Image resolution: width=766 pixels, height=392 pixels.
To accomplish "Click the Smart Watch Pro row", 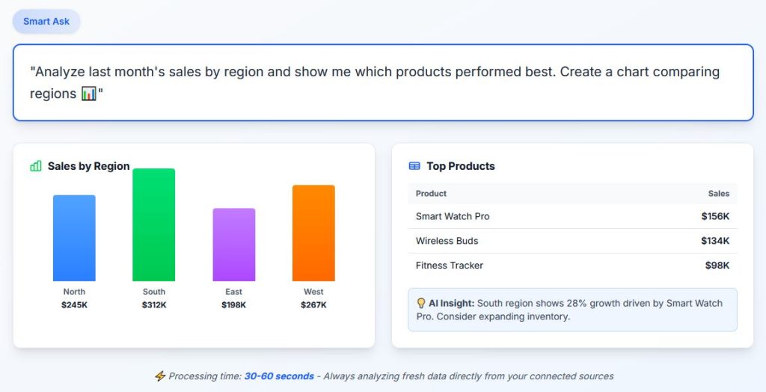I will [572, 216].
